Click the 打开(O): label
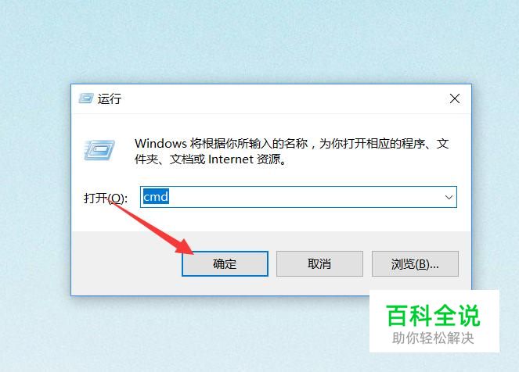Viewport: 519px width, 372px height. pyautogui.click(x=106, y=198)
